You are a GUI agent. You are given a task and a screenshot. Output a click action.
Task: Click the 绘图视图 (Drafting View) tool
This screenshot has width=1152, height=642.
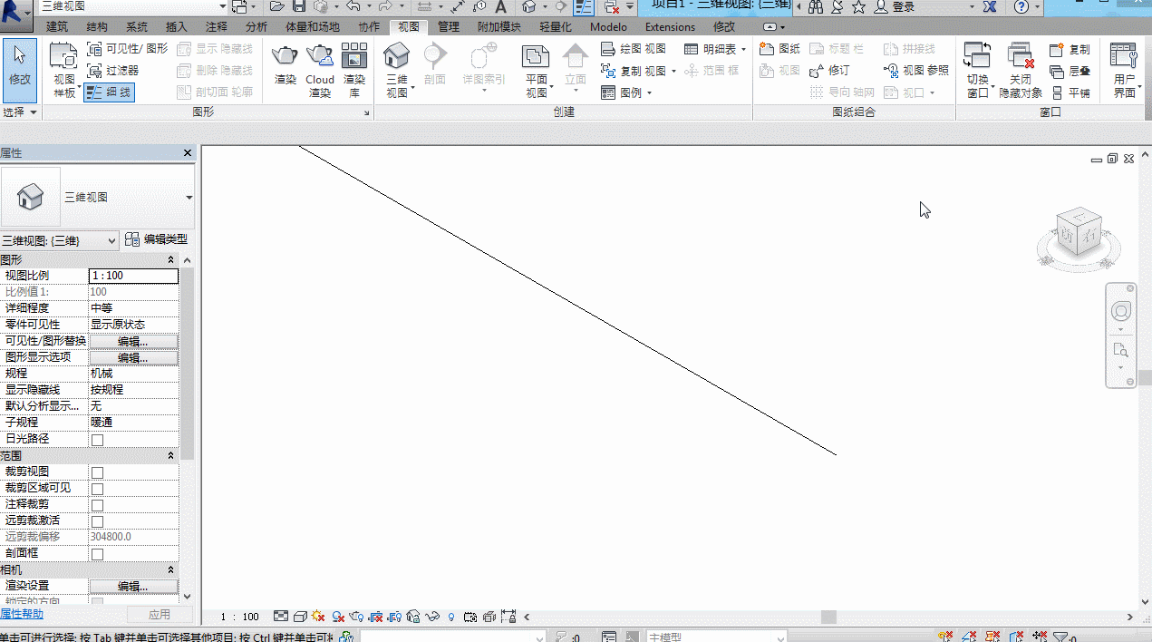634,49
